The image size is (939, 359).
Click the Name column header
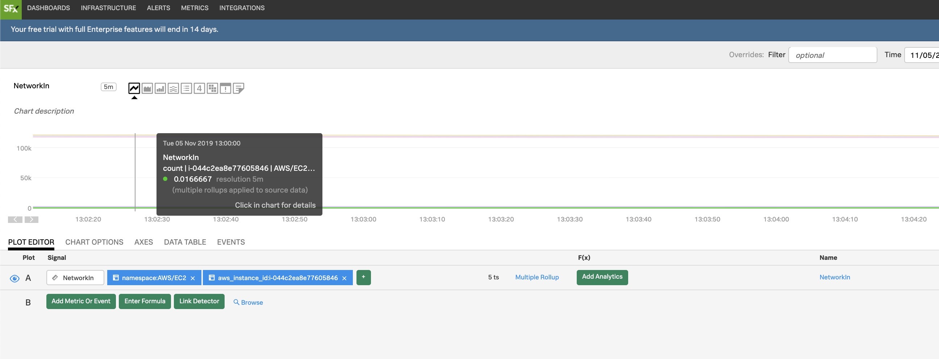(828, 258)
